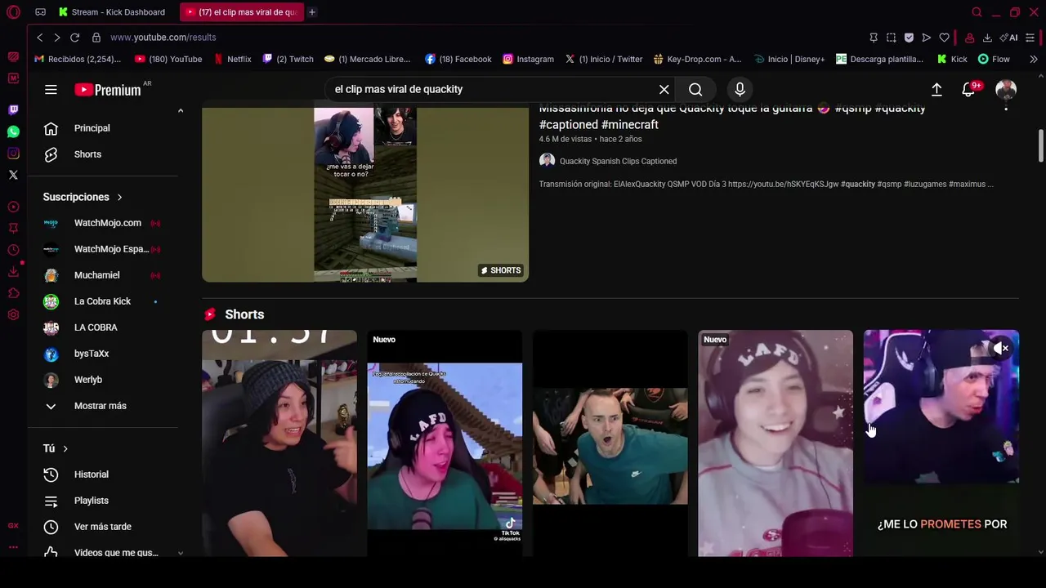This screenshot has width=1046, height=588.
Task: Show more bookmarks with double chevron
Action: click(1034, 59)
